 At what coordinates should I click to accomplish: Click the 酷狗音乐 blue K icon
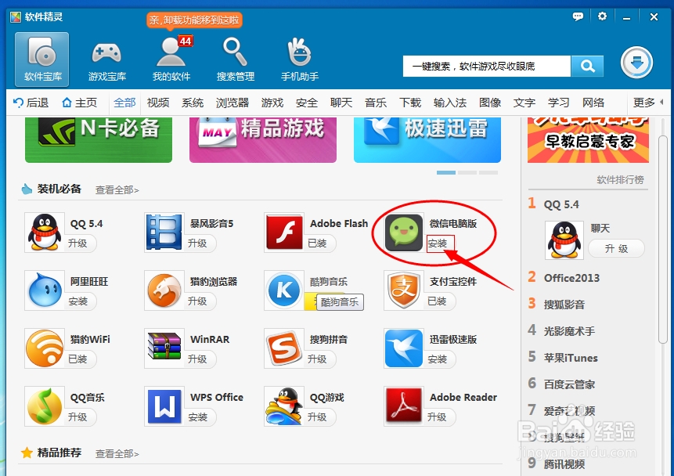[x=283, y=290]
